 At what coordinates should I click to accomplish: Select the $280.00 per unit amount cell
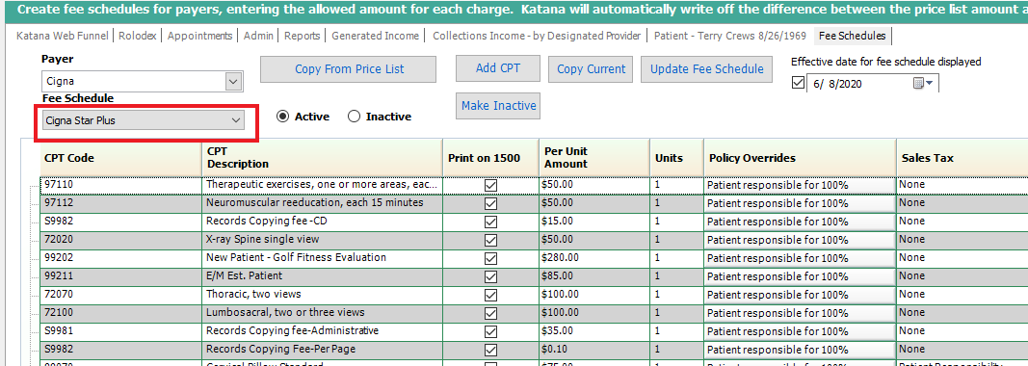point(594,258)
